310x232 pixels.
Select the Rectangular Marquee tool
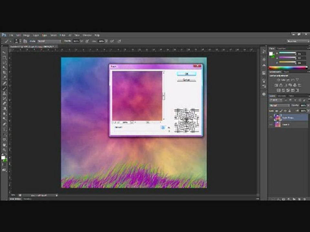[x=4, y=57]
